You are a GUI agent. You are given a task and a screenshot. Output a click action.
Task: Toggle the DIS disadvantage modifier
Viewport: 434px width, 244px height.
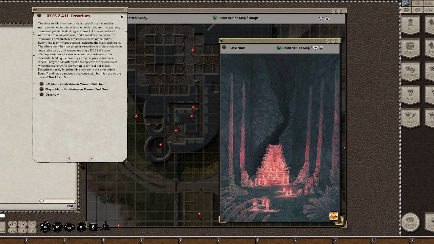click(x=13, y=230)
